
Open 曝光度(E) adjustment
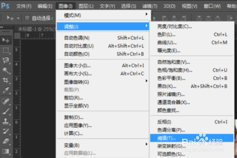(x=192, y=51)
